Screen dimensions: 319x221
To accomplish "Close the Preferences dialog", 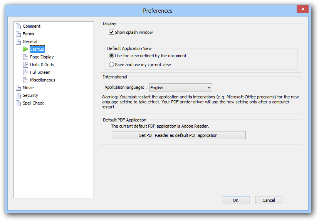I will coord(302,9).
